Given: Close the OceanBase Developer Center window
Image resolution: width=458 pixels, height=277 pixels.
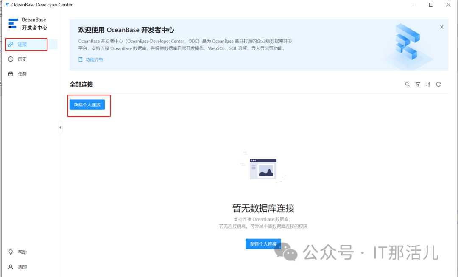Looking at the screenshot, I should (448, 5).
